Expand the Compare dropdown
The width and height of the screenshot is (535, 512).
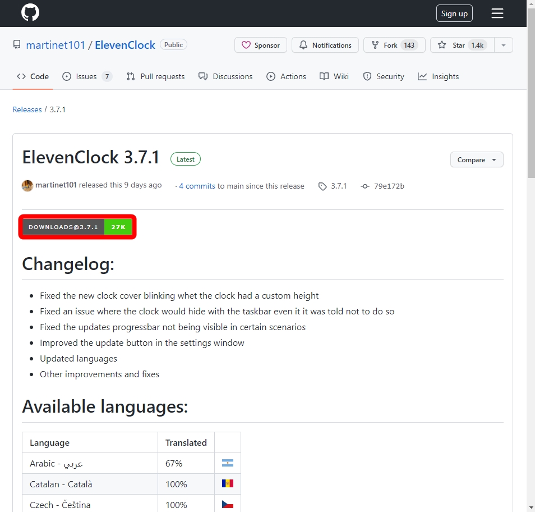point(476,159)
